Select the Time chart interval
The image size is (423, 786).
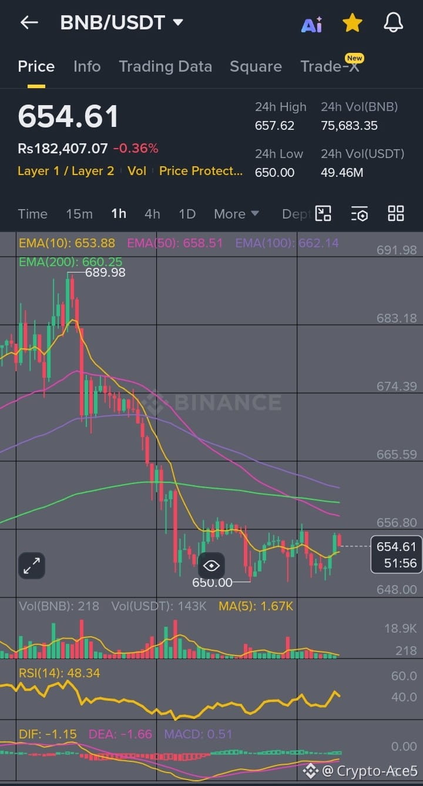(32, 214)
